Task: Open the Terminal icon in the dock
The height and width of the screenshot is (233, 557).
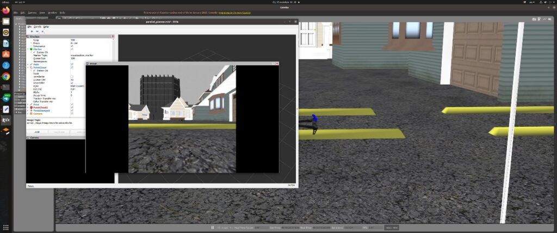Action: click(x=6, y=87)
